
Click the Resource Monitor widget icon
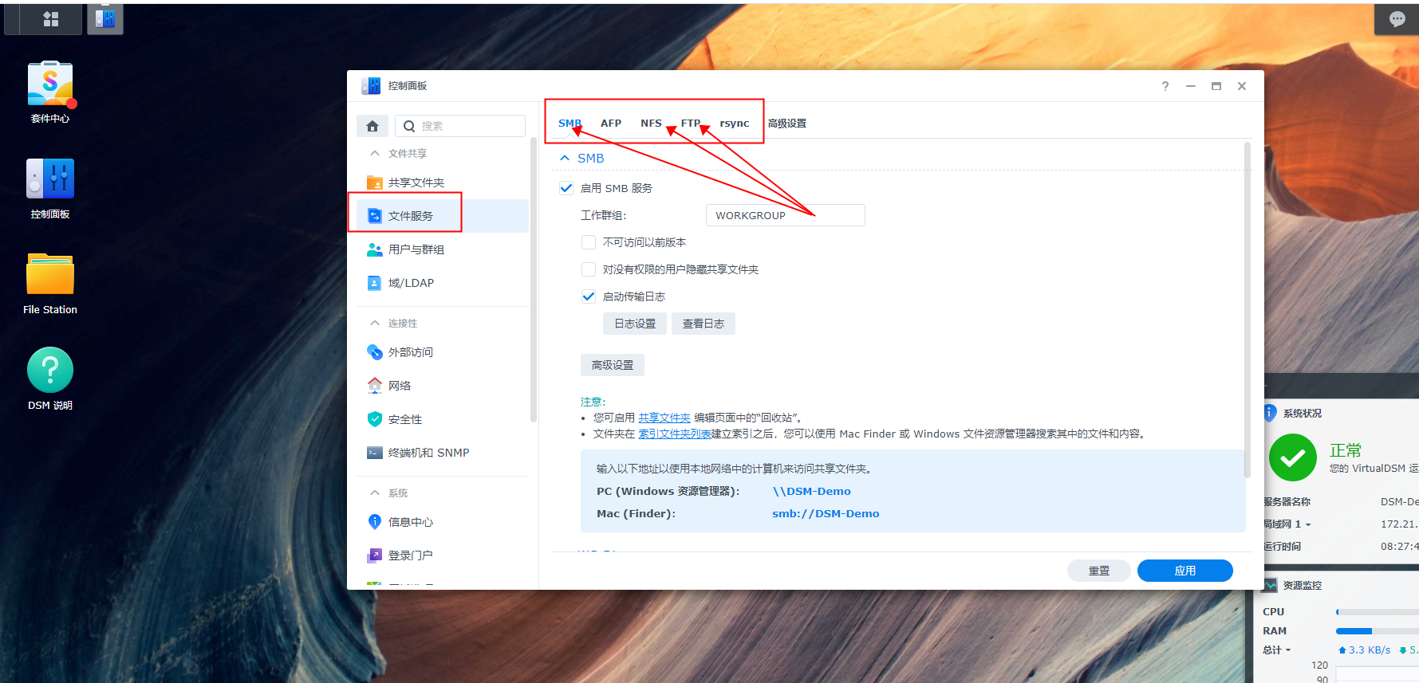[x=1270, y=585]
